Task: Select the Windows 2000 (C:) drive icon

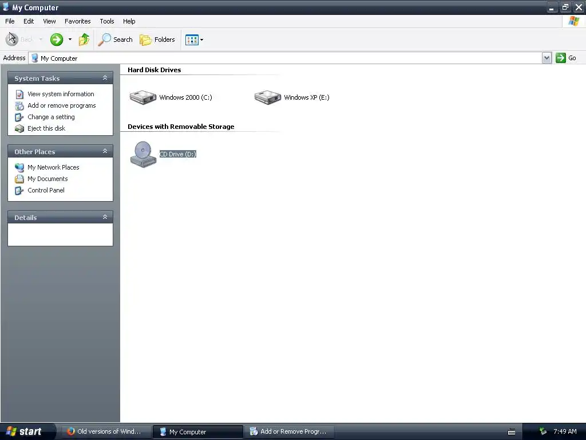Action: [x=142, y=97]
